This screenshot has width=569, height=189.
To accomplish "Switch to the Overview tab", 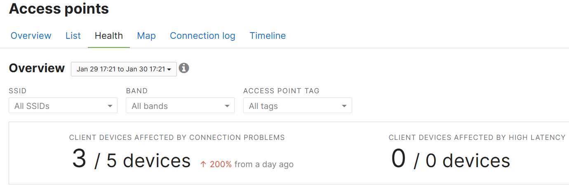I will click(31, 36).
